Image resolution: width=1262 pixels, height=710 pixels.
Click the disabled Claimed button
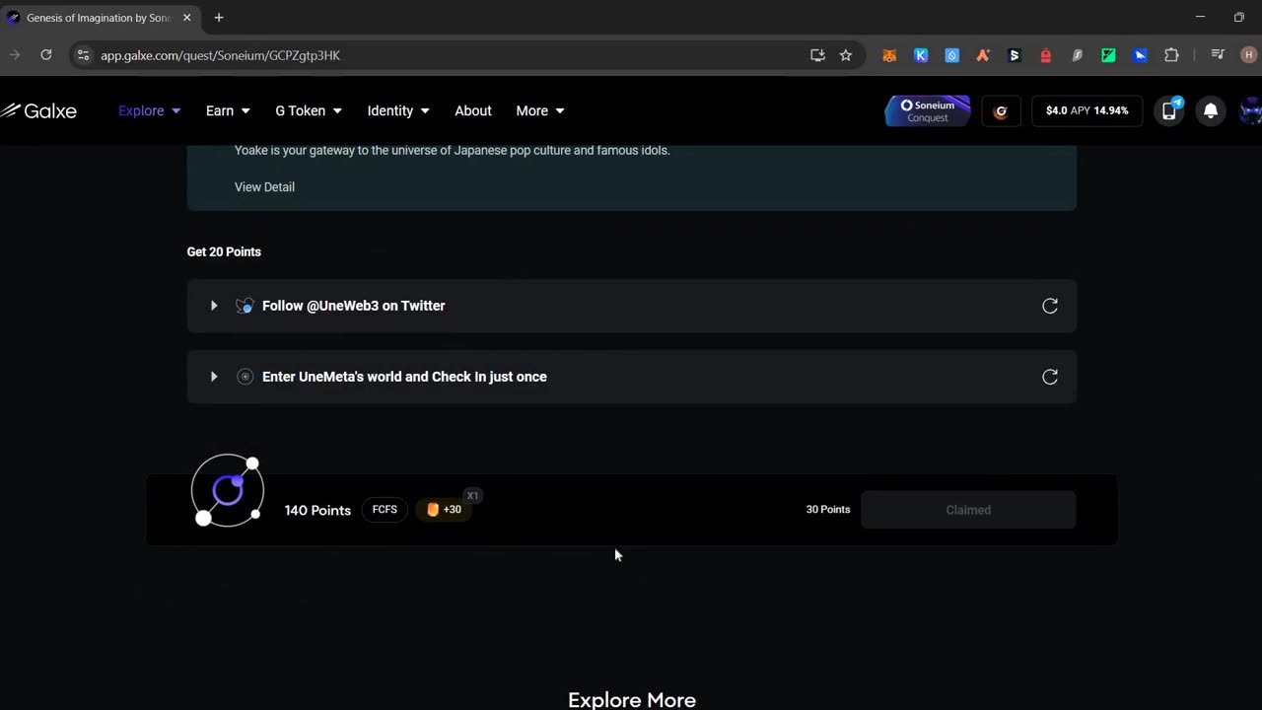click(x=968, y=510)
